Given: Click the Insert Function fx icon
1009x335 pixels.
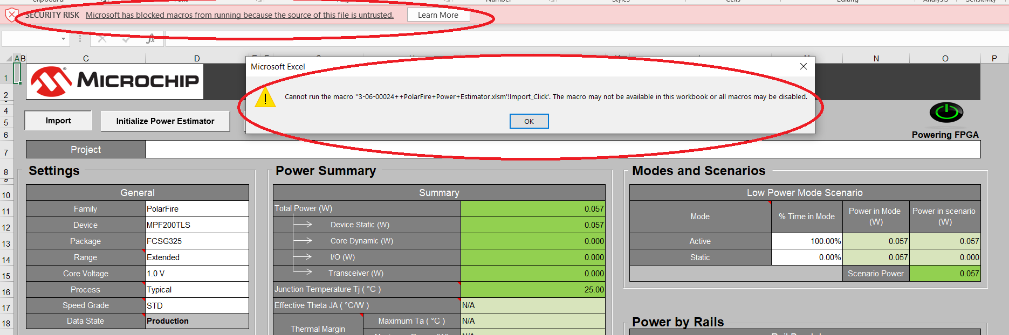Looking at the screenshot, I should pos(150,39).
